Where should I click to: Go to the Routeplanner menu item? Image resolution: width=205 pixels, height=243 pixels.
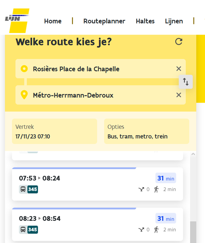pos(104,21)
